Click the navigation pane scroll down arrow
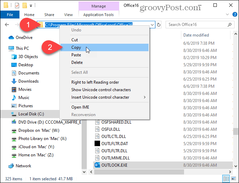The height and width of the screenshot is (183, 239). pyautogui.click(x=84, y=172)
